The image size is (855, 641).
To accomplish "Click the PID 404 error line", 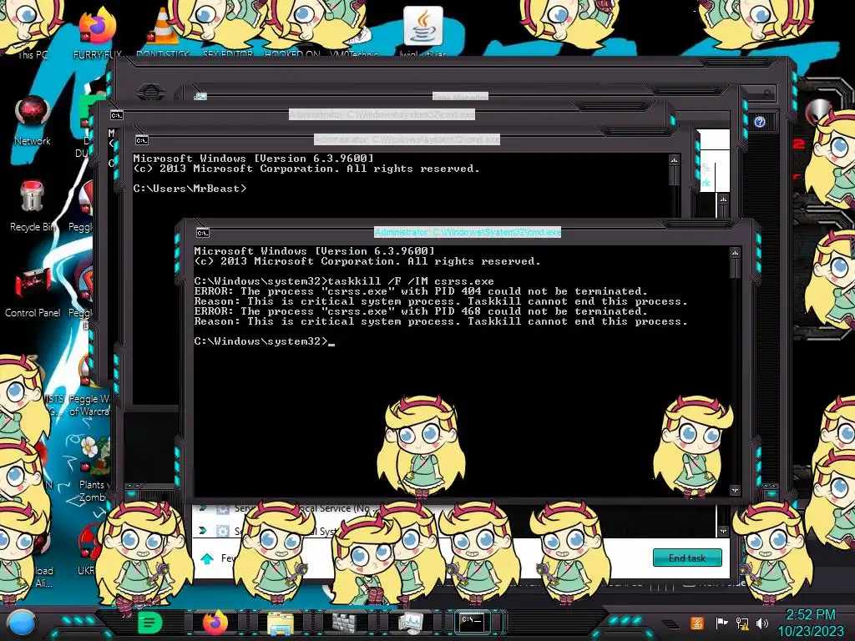I will click(421, 291).
